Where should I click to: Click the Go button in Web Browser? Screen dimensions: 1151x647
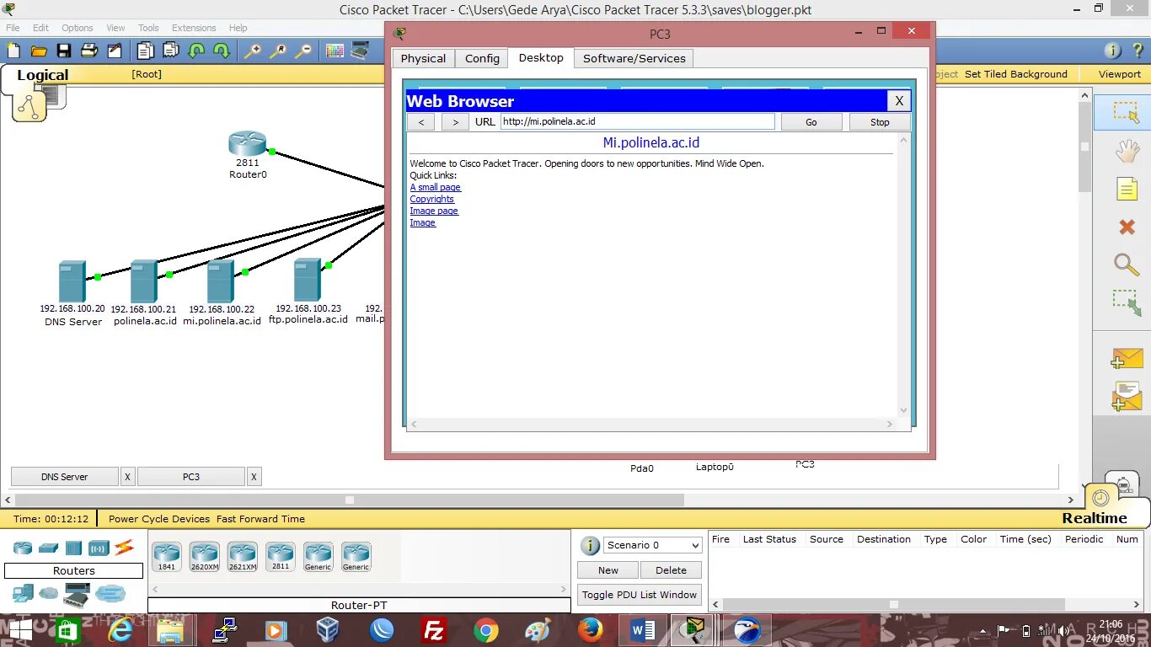coord(811,122)
